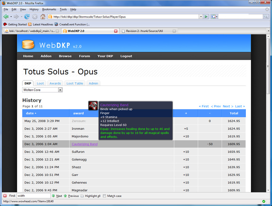Image resolution: width=272 pixels, height=206 pixels.
Task: Click the WebDKP coin stack logo
Action: coord(28,45)
